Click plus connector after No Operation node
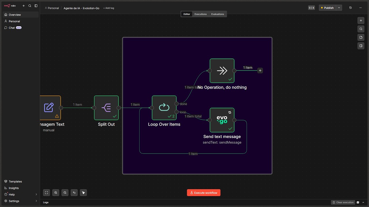Screen dimensions: 369x207 click(x=260, y=70)
